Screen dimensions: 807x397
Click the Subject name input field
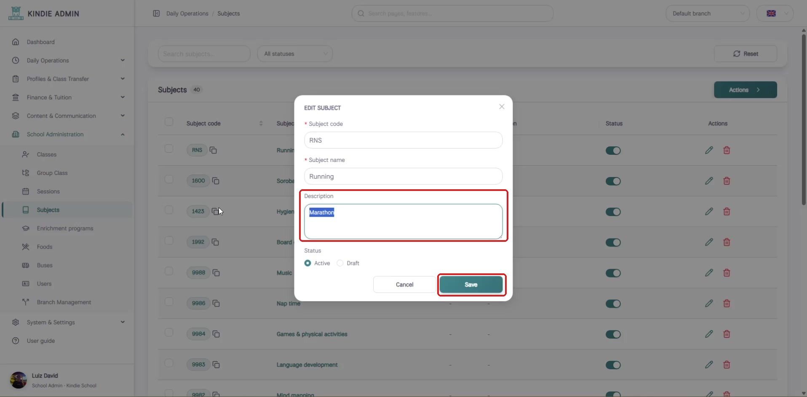click(x=403, y=176)
